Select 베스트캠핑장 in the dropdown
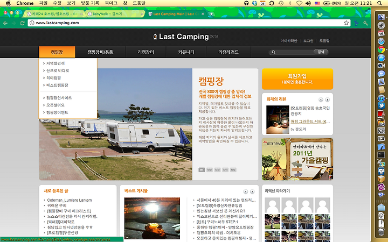Image resolution: width=388 pixels, height=242 pixels. click(x=57, y=85)
